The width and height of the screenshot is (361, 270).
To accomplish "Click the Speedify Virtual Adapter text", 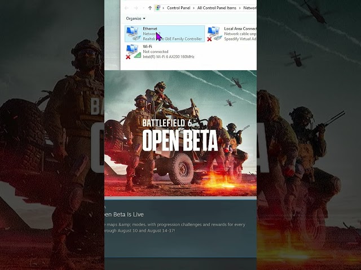I will point(240,39).
